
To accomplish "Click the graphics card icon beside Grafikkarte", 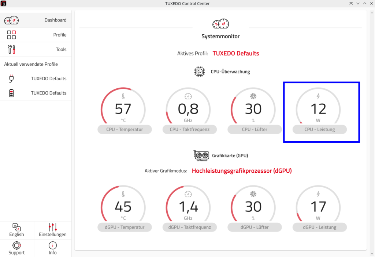I will click(x=201, y=156).
